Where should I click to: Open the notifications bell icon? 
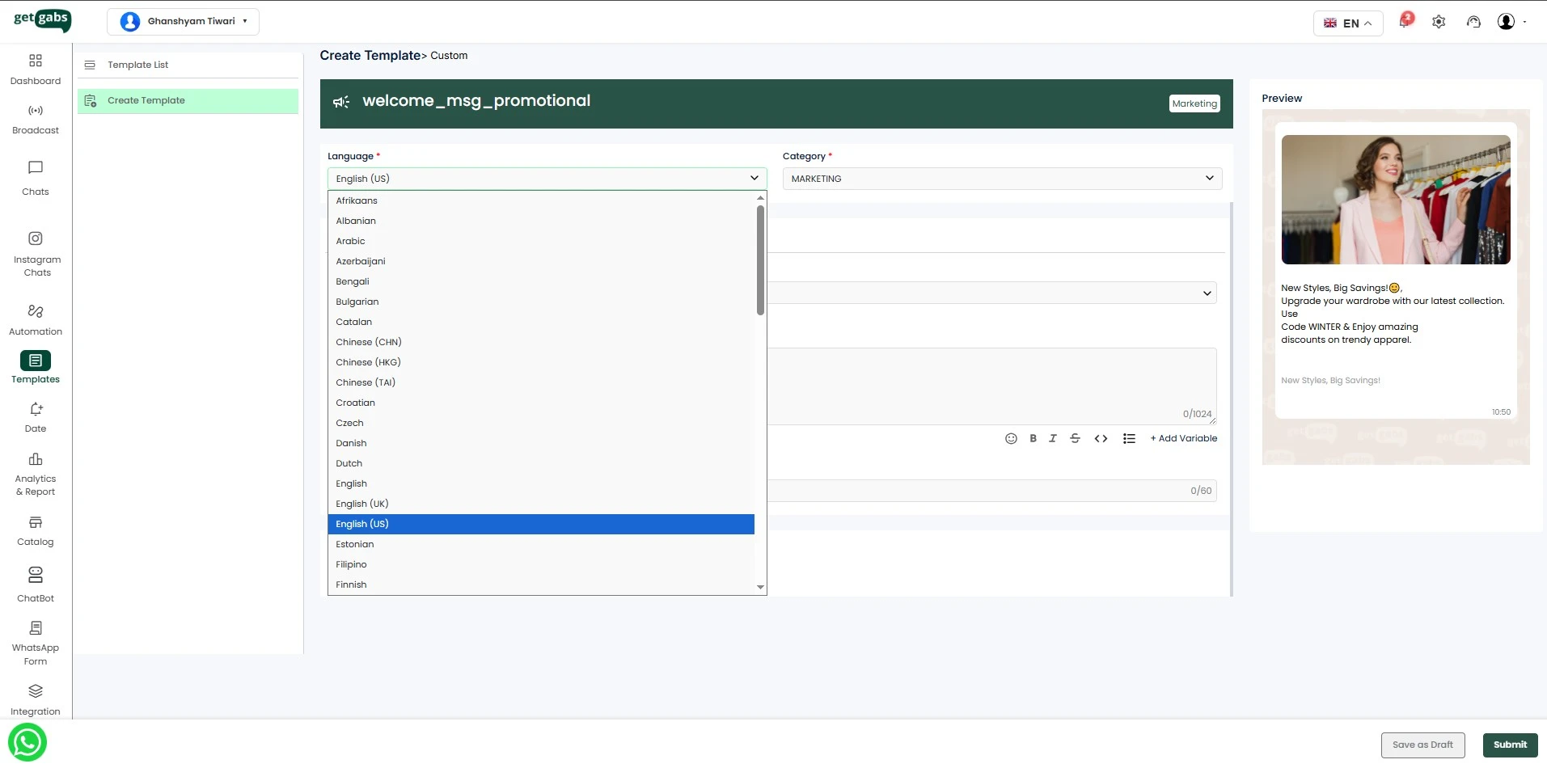1405,22
